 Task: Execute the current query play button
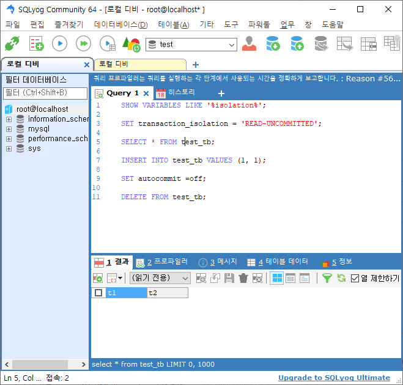(x=60, y=43)
